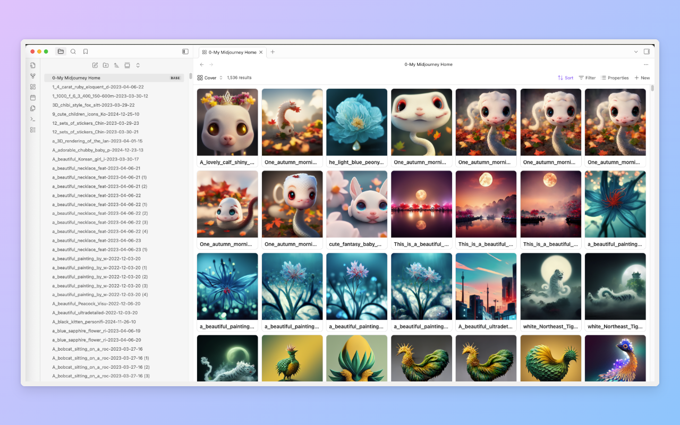Open the Cover view switcher dropdown
Viewport: 680px width, 425px height.
[x=210, y=78]
